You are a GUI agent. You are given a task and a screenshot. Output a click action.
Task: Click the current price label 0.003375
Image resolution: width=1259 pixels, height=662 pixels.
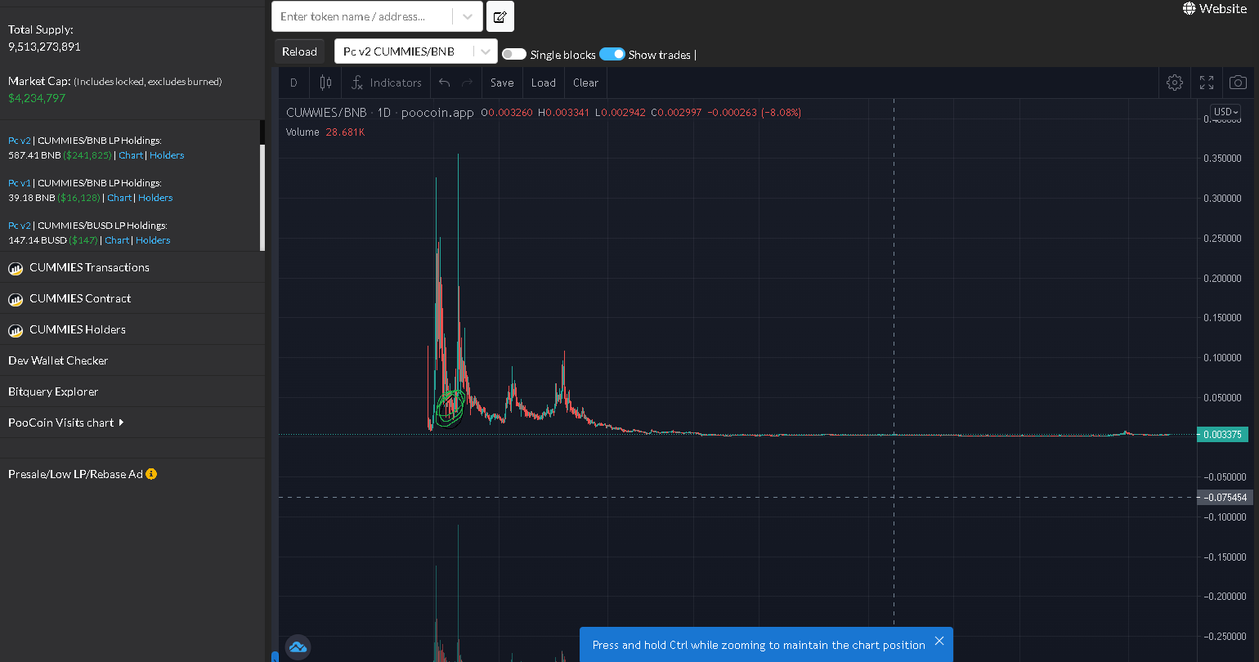[1222, 435]
